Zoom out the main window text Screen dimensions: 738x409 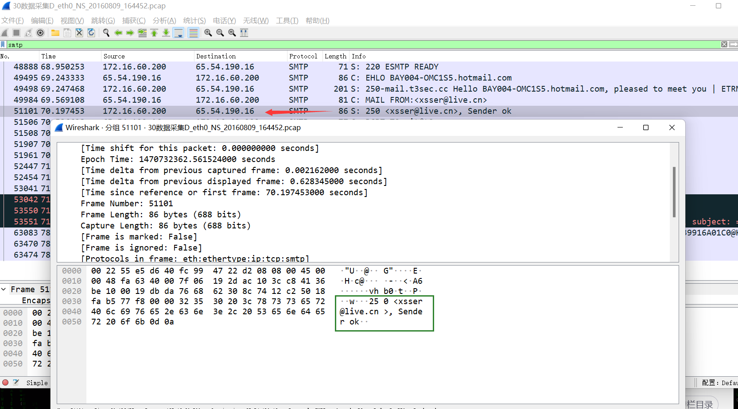(x=220, y=33)
